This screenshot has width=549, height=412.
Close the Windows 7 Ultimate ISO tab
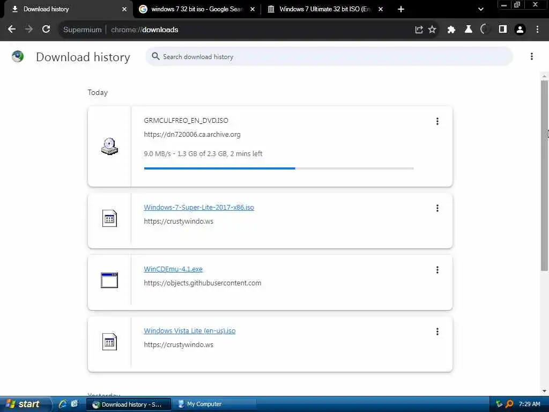point(381,9)
